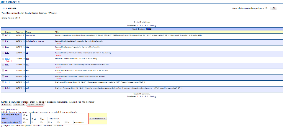This screenshot has height=127, width=283.
Task: Uncheck HTML Navigation Pages Yes option
Action: click(x=24, y=115)
